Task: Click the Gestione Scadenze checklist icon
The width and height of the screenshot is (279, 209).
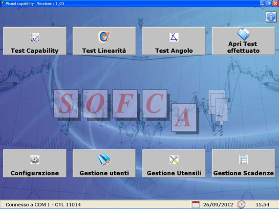Action: 243,159
